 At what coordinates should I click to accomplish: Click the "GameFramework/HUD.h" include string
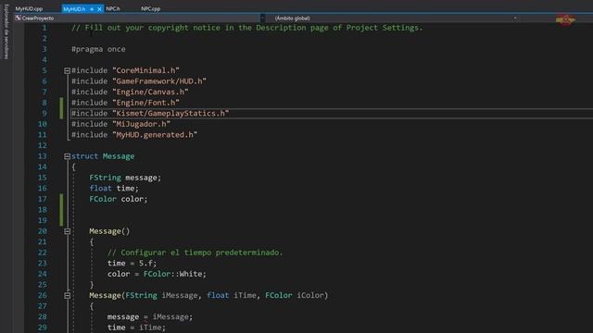click(159, 81)
